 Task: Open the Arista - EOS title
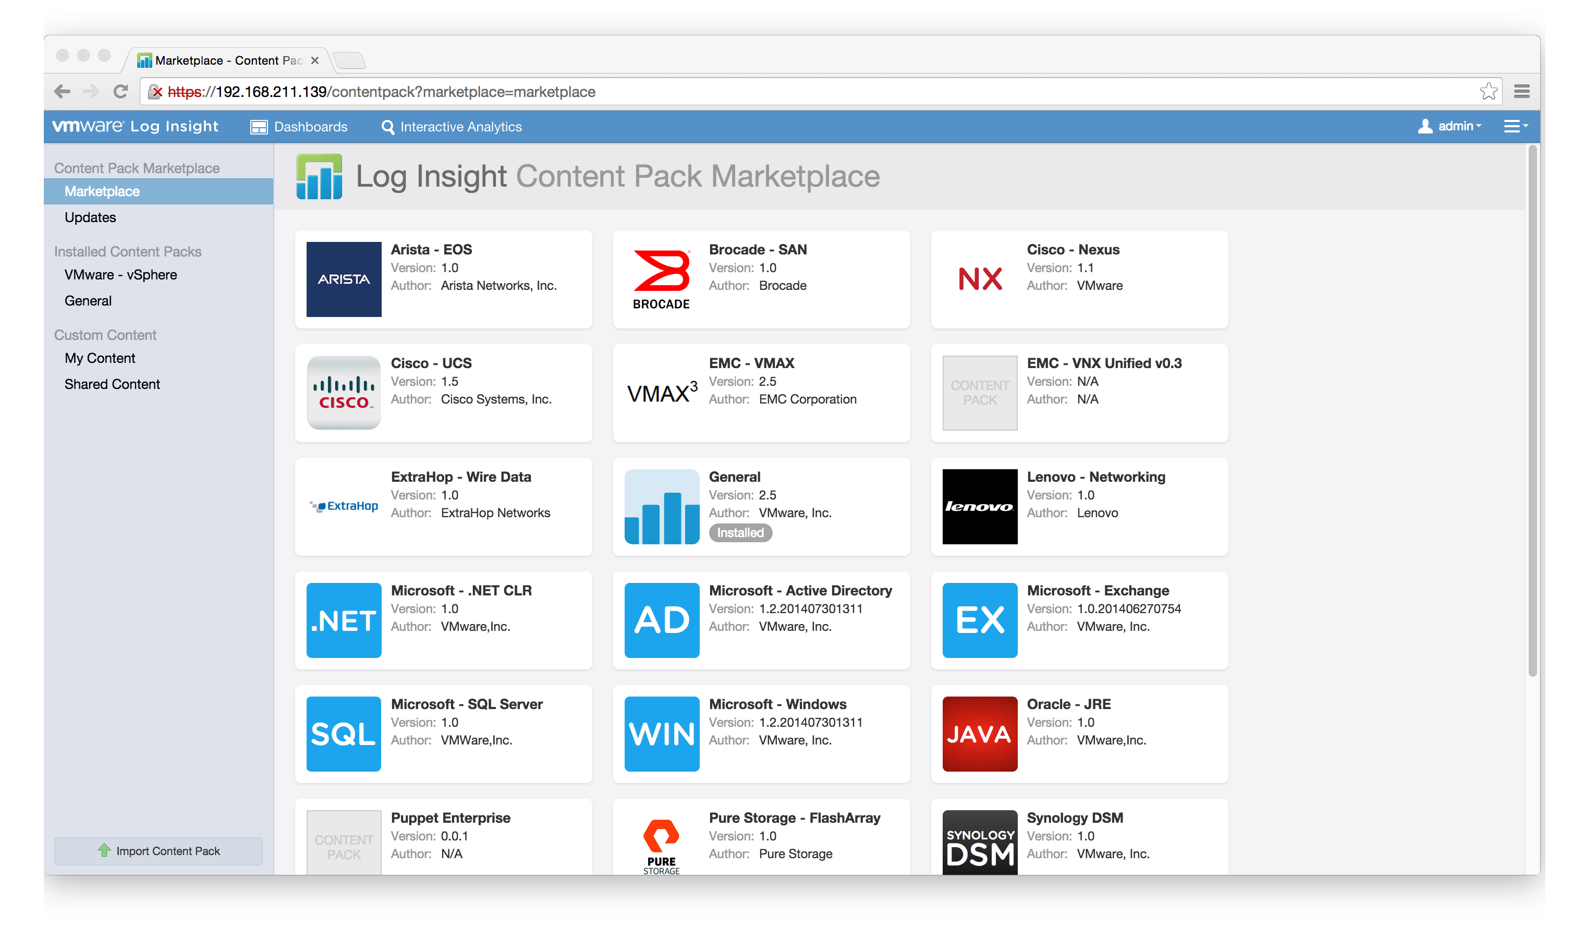pos(431,250)
